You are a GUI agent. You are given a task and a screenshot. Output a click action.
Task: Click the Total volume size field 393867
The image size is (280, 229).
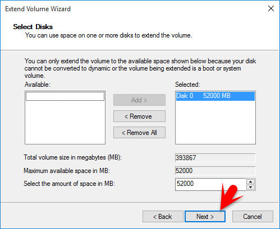215,158
